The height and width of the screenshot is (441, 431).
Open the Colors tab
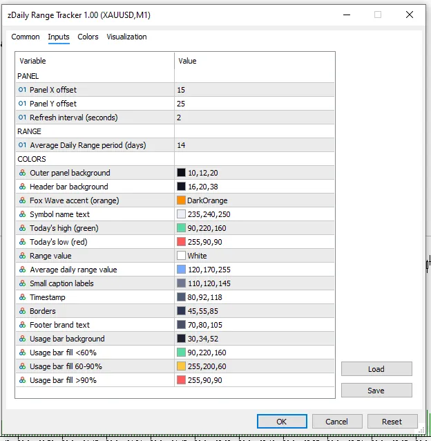(x=88, y=37)
